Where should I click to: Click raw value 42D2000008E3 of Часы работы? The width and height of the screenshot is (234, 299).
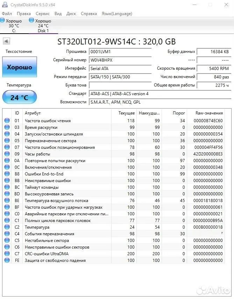click(208, 154)
